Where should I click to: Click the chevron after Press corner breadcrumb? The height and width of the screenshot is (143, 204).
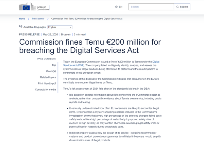point(48,19)
